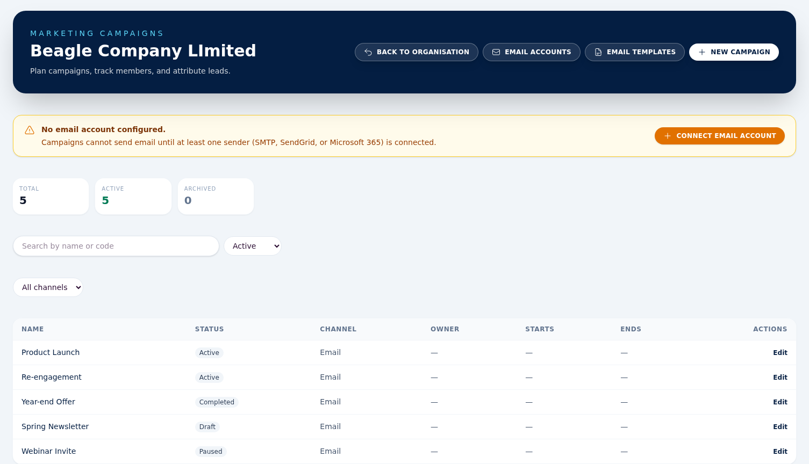Expand the All channels filter dropdown
The image size is (809, 464).
pyautogui.click(x=48, y=287)
